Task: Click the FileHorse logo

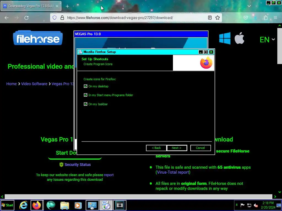Action: point(38,38)
